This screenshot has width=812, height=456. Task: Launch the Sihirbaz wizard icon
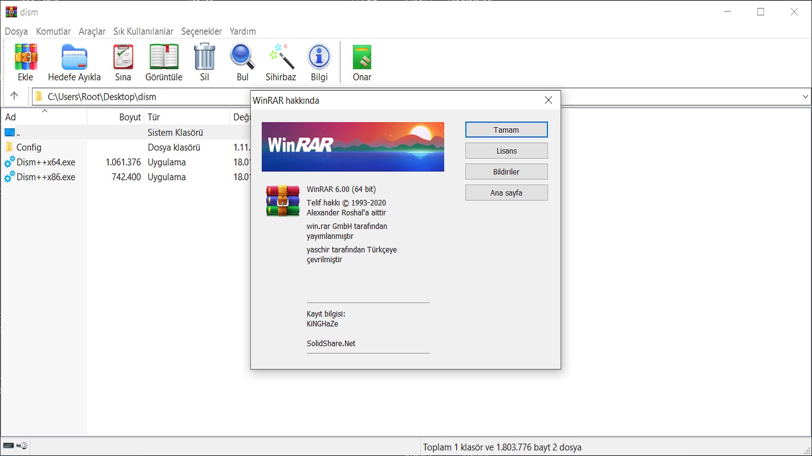[x=281, y=58]
